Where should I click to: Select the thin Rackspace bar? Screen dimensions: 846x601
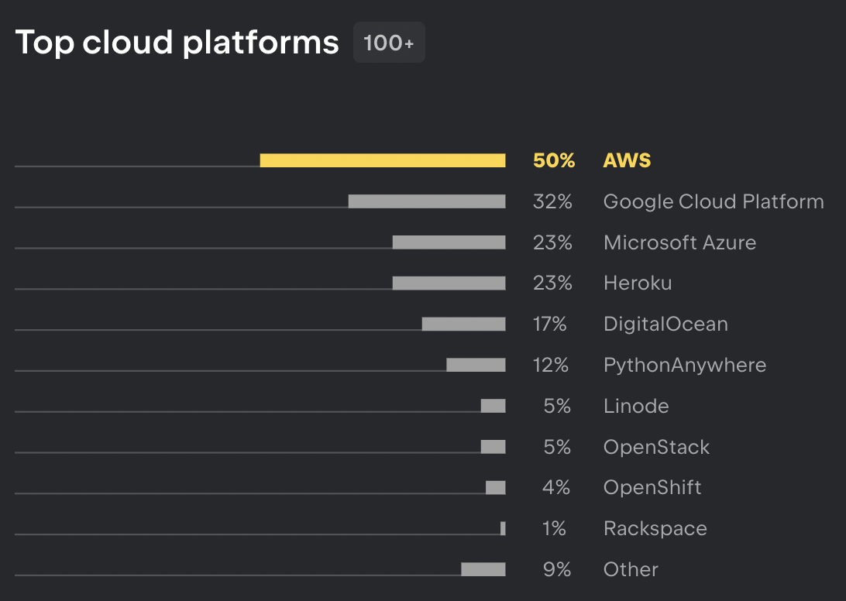coord(503,529)
